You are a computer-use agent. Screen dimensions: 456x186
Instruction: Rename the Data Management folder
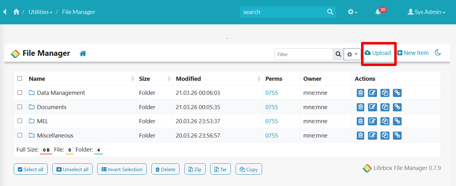373,93
